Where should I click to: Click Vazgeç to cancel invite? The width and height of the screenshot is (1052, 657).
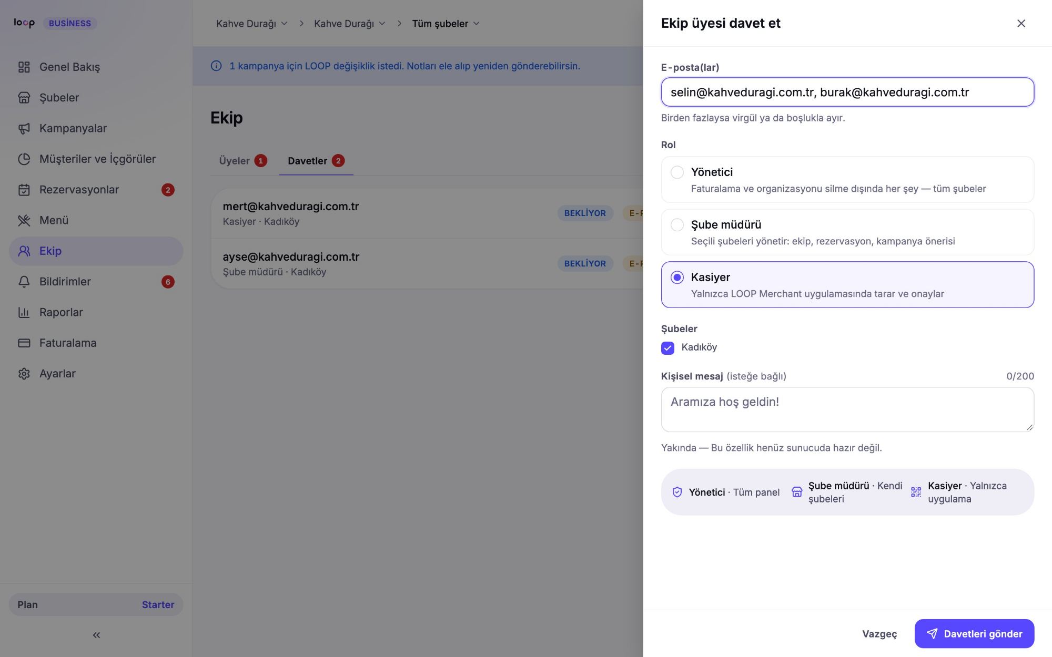[x=879, y=634]
